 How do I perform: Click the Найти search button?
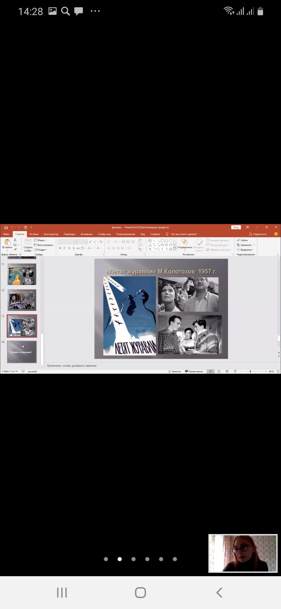click(242, 240)
